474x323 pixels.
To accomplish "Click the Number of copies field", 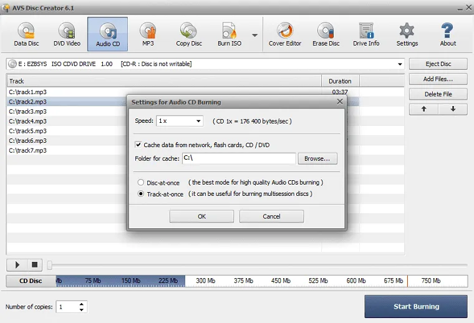I will click(x=68, y=307).
